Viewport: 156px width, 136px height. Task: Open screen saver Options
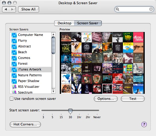(x=106, y=99)
